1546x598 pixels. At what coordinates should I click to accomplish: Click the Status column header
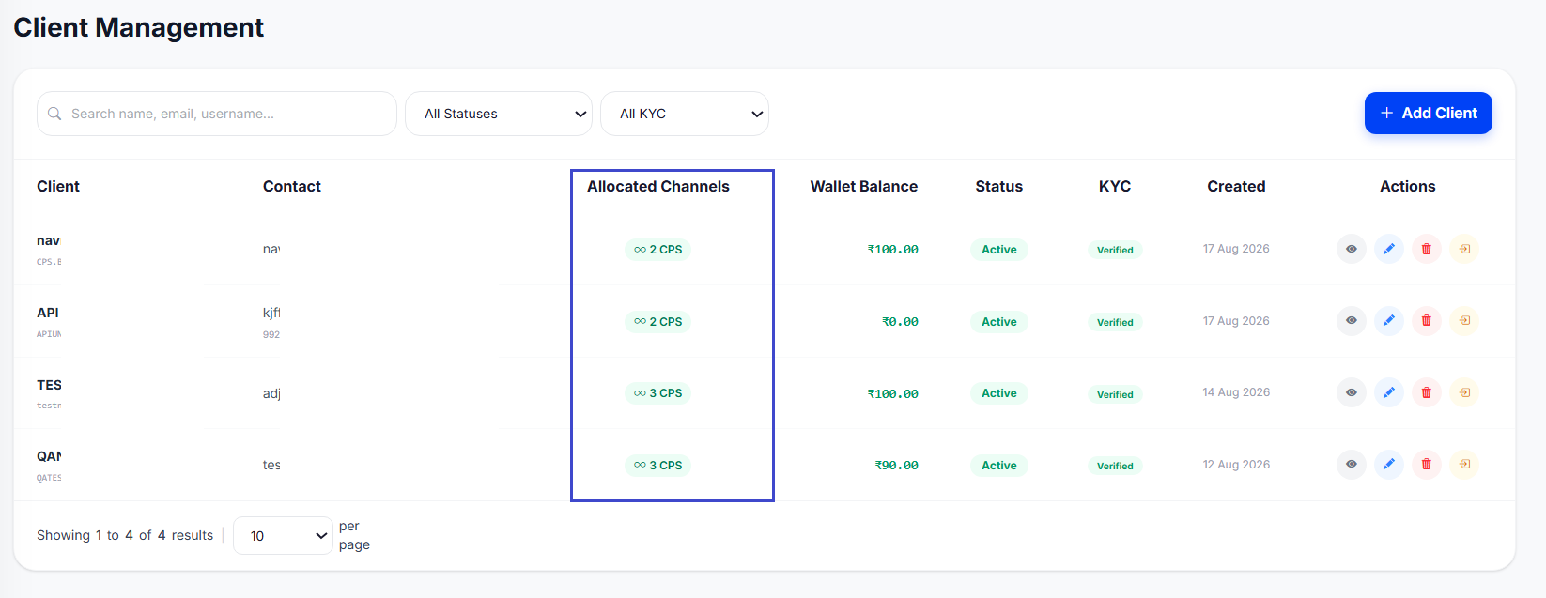999,186
